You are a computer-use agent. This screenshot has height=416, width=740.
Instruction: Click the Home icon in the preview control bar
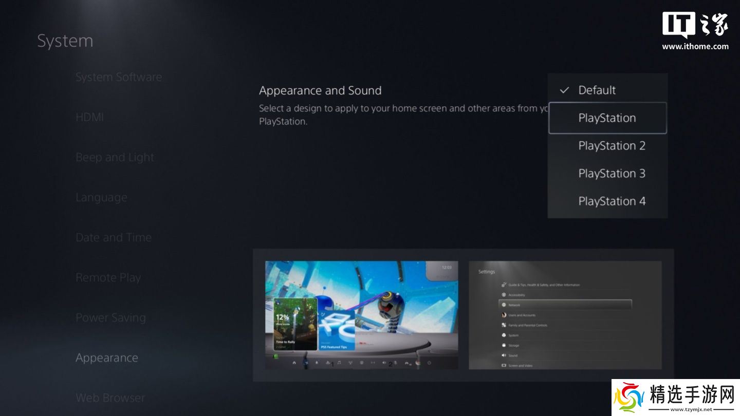(x=294, y=363)
